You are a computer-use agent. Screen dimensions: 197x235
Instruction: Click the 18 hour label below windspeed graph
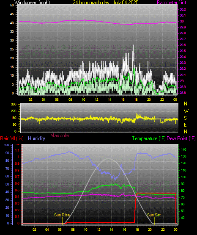[x=136, y=100]
